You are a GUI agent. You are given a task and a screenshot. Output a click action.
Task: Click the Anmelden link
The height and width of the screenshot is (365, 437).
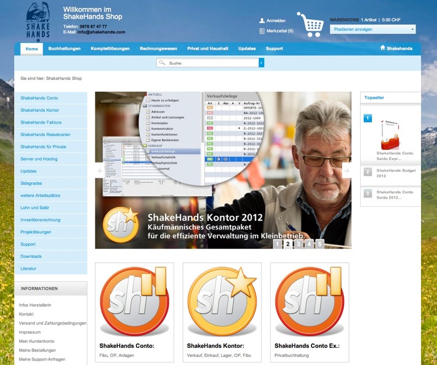pos(276,20)
